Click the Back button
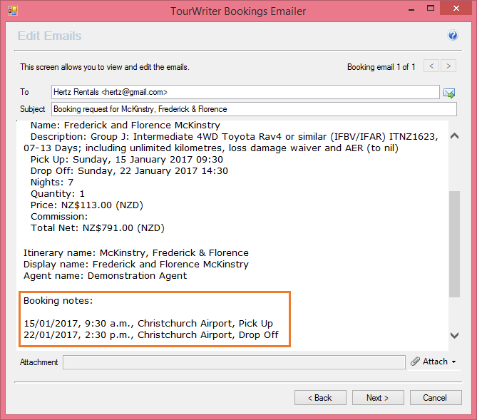This screenshot has width=477, height=420. [319, 398]
